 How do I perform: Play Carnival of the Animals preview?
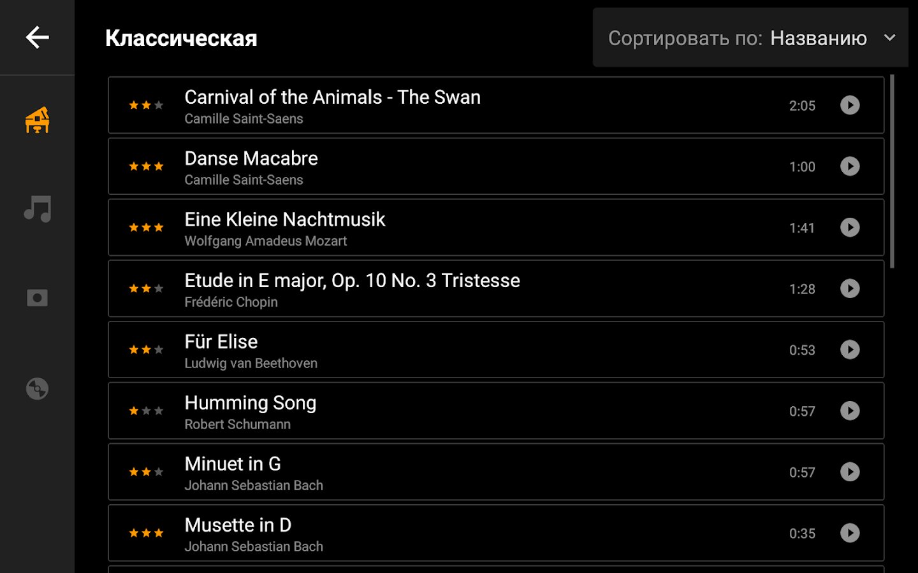tap(850, 105)
